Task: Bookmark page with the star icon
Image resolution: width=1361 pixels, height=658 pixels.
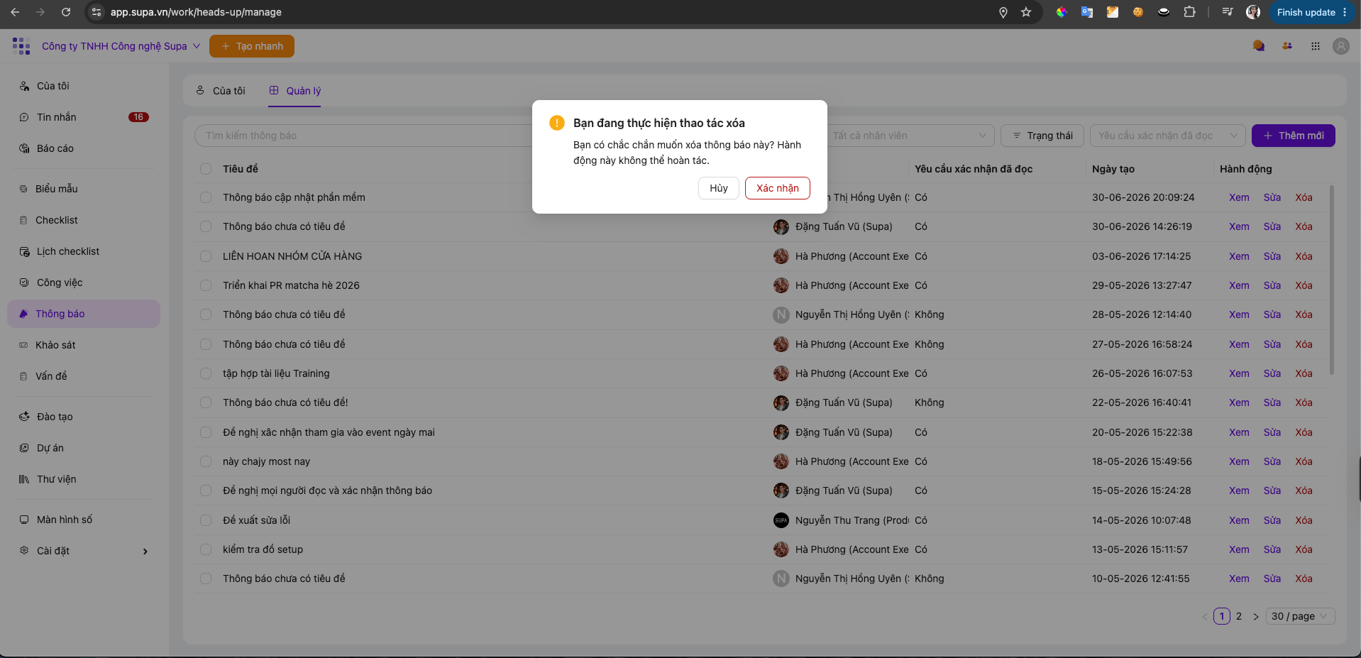Action: pos(1026,12)
